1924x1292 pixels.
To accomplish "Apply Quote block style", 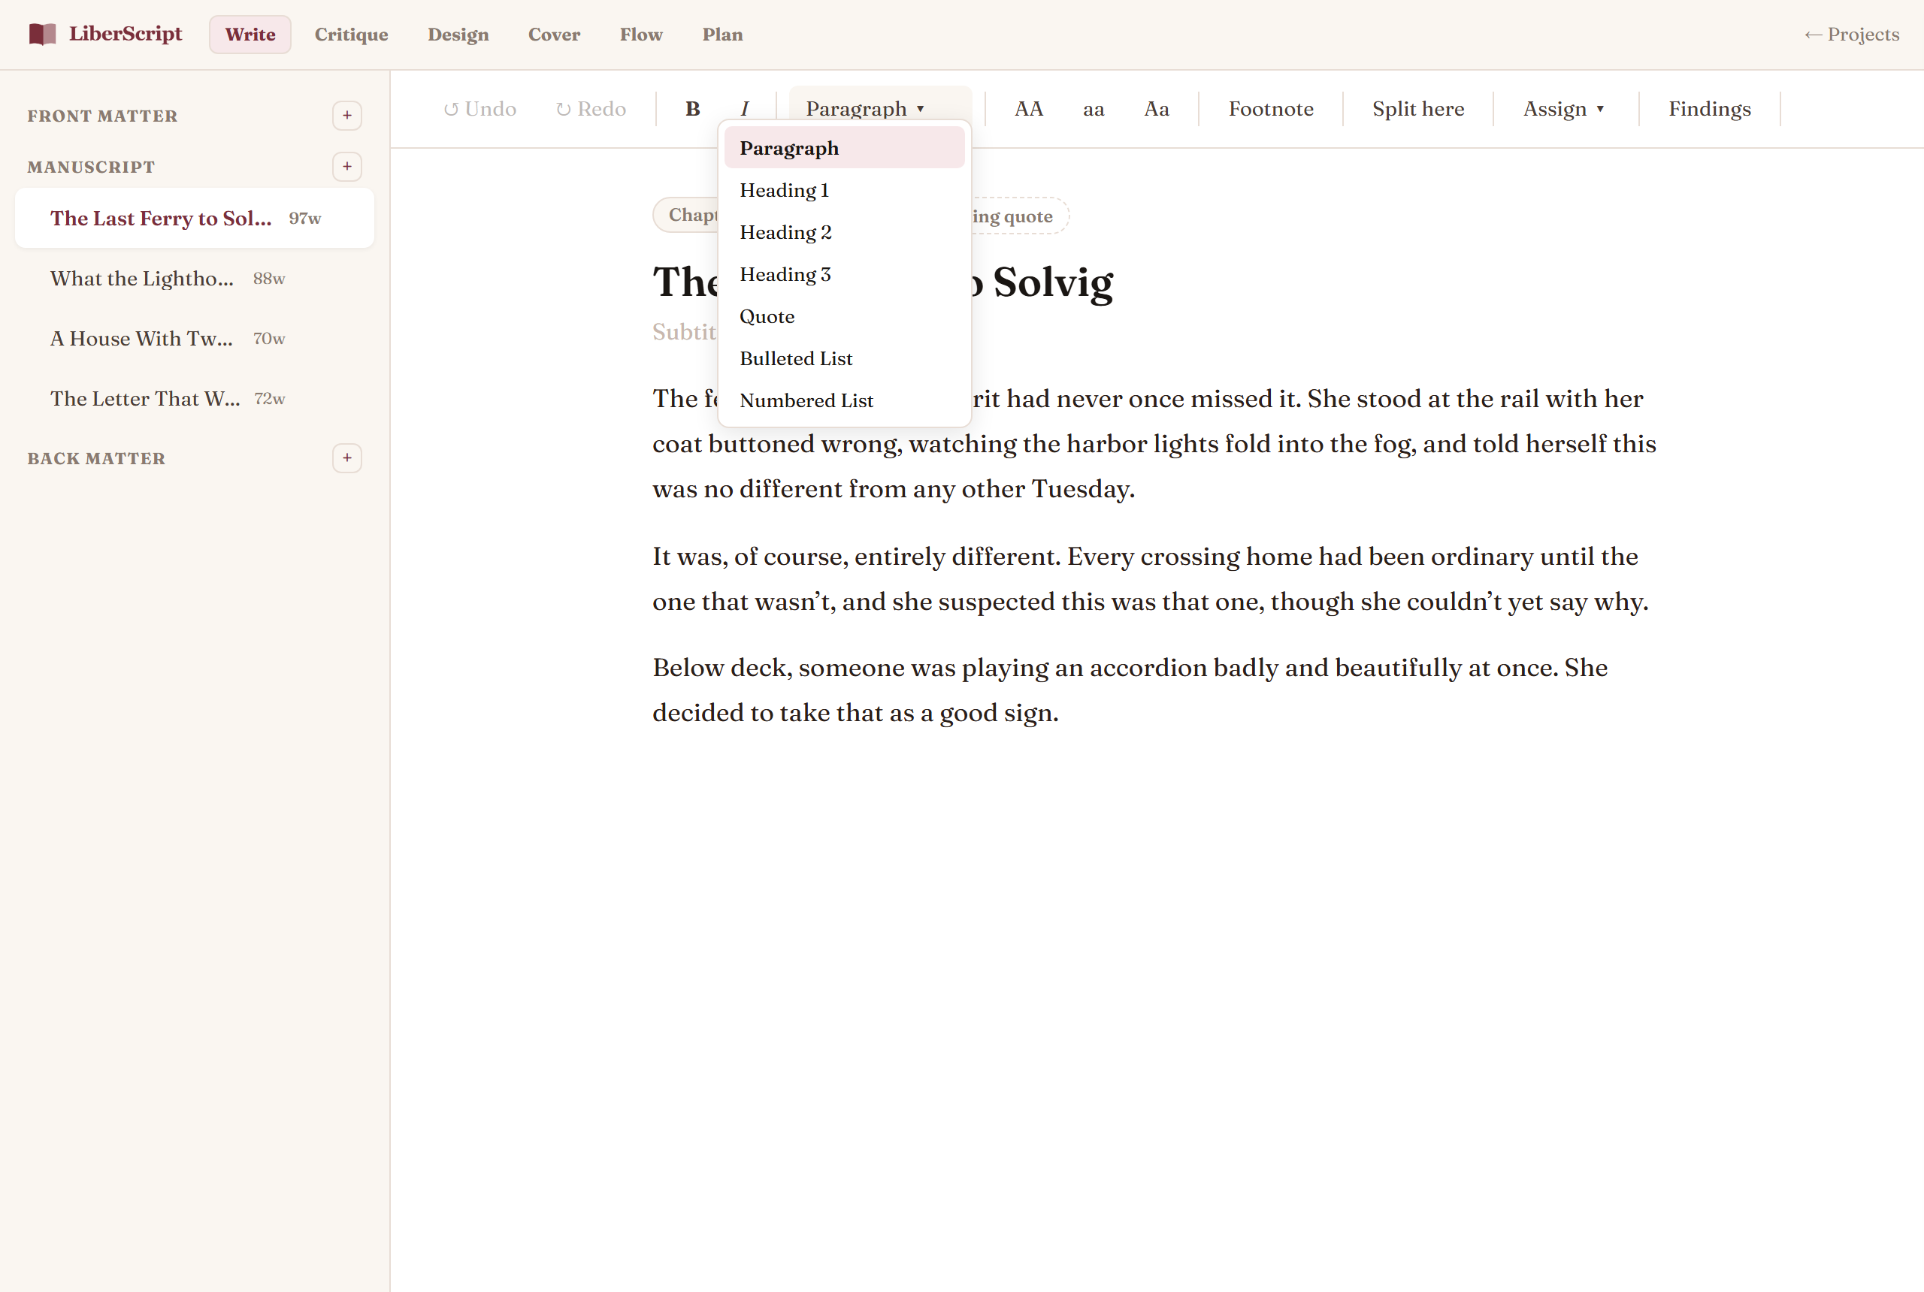I will click(x=844, y=316).
